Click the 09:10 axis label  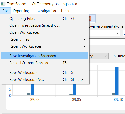click(x=119, y=100)
